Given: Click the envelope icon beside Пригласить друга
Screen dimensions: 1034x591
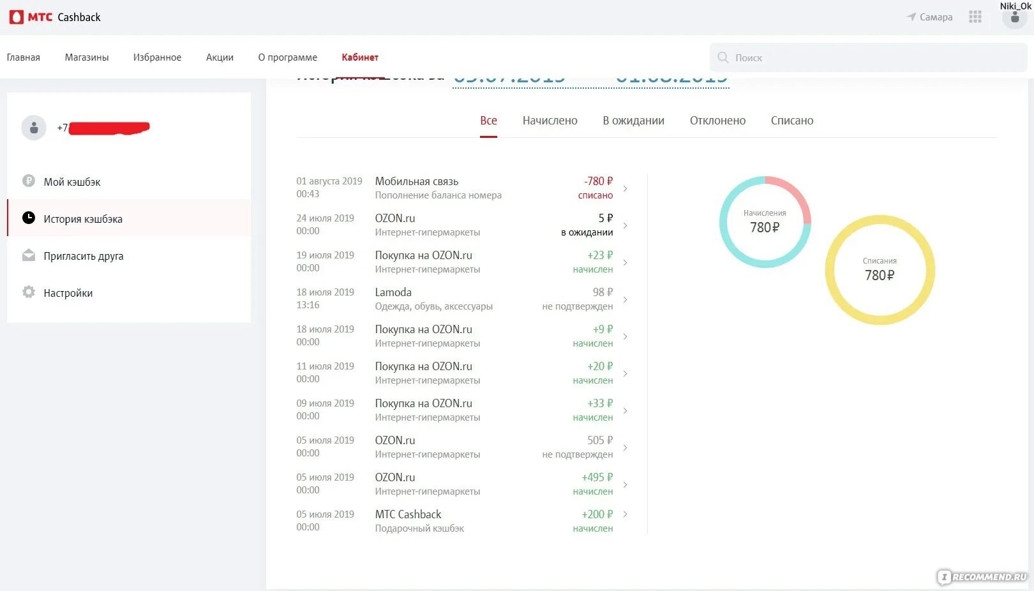Looking at the screenshot, I should (x=29, y=255).
